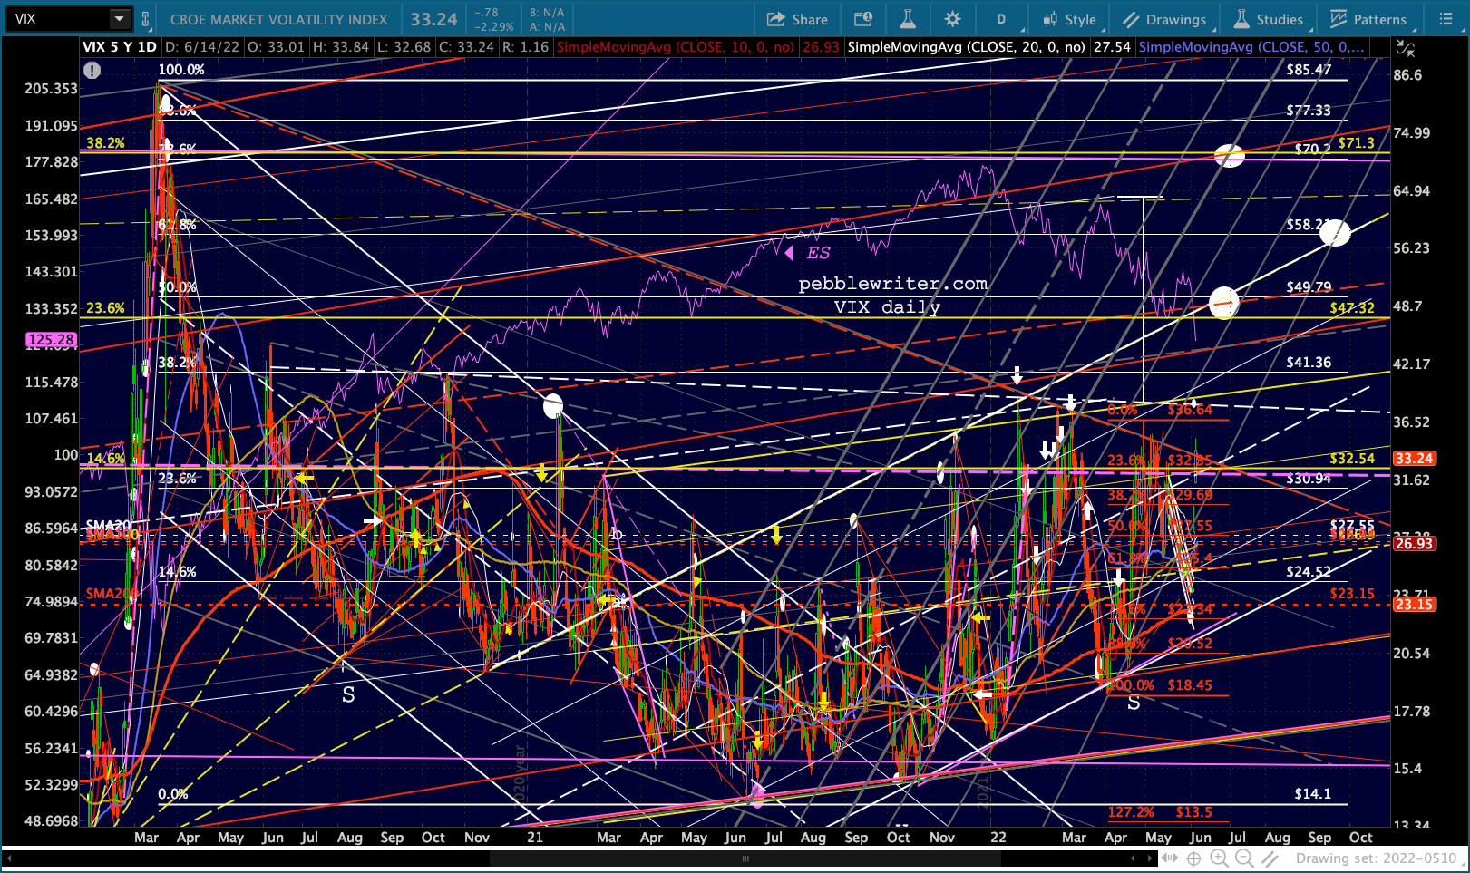1470x873 pixels.
Task: Open Edit Studies flask icon
Action: coord(908,19)
